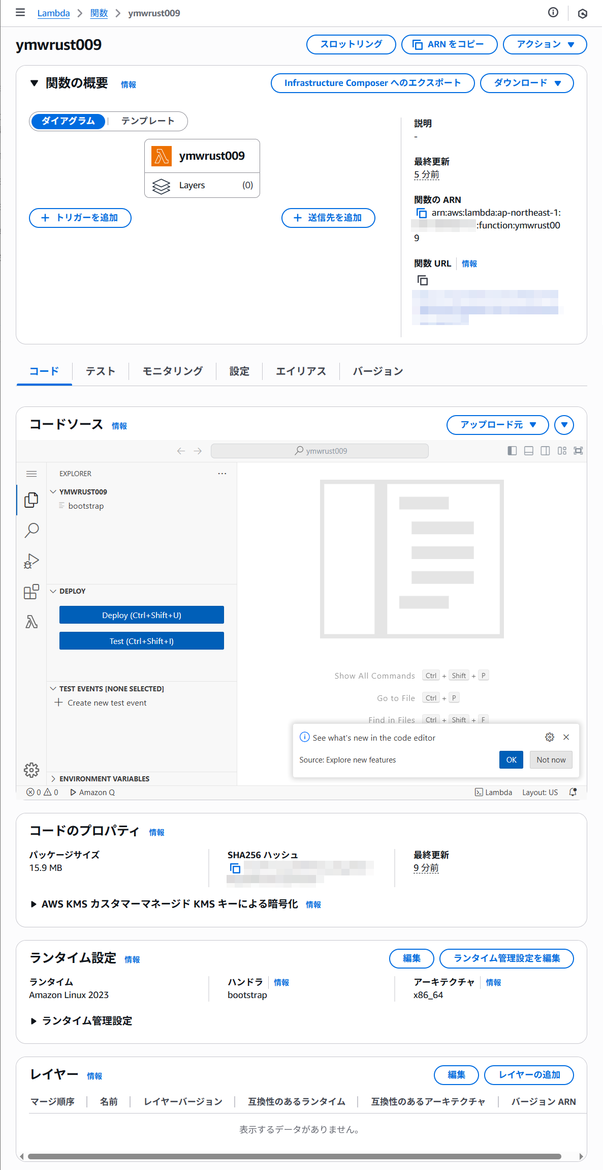Toggle the bottom panel layout icon
Viewport: 603px width, 1170px height.
pyautogui.click(x=528, y=451)
